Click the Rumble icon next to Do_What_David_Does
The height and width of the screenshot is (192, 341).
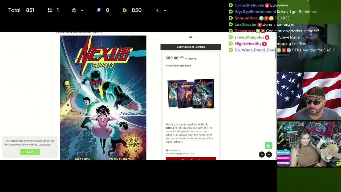pos(231,50)
